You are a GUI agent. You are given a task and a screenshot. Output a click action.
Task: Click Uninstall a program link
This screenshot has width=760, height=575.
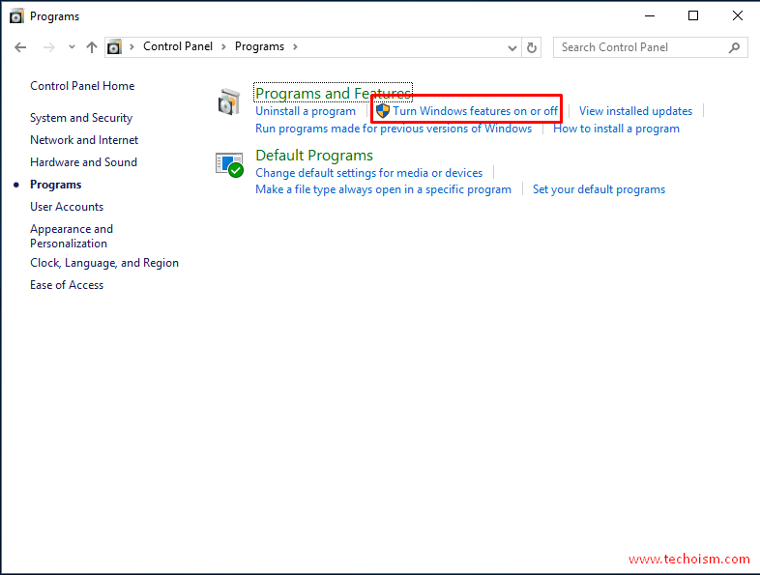point(306,111)
